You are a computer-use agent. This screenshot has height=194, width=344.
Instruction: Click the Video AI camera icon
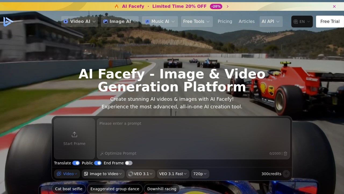point(66,22)
